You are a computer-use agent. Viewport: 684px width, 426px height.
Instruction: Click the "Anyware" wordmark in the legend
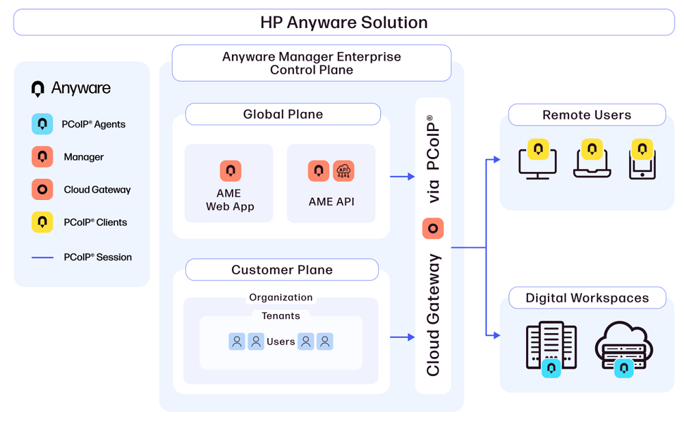(x=81, y=89)
